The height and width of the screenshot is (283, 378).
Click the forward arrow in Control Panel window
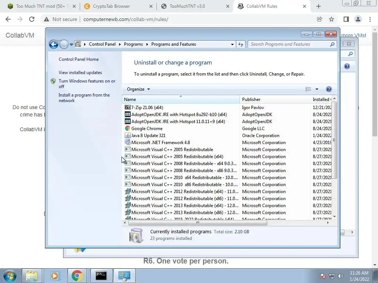click(64, 44)
